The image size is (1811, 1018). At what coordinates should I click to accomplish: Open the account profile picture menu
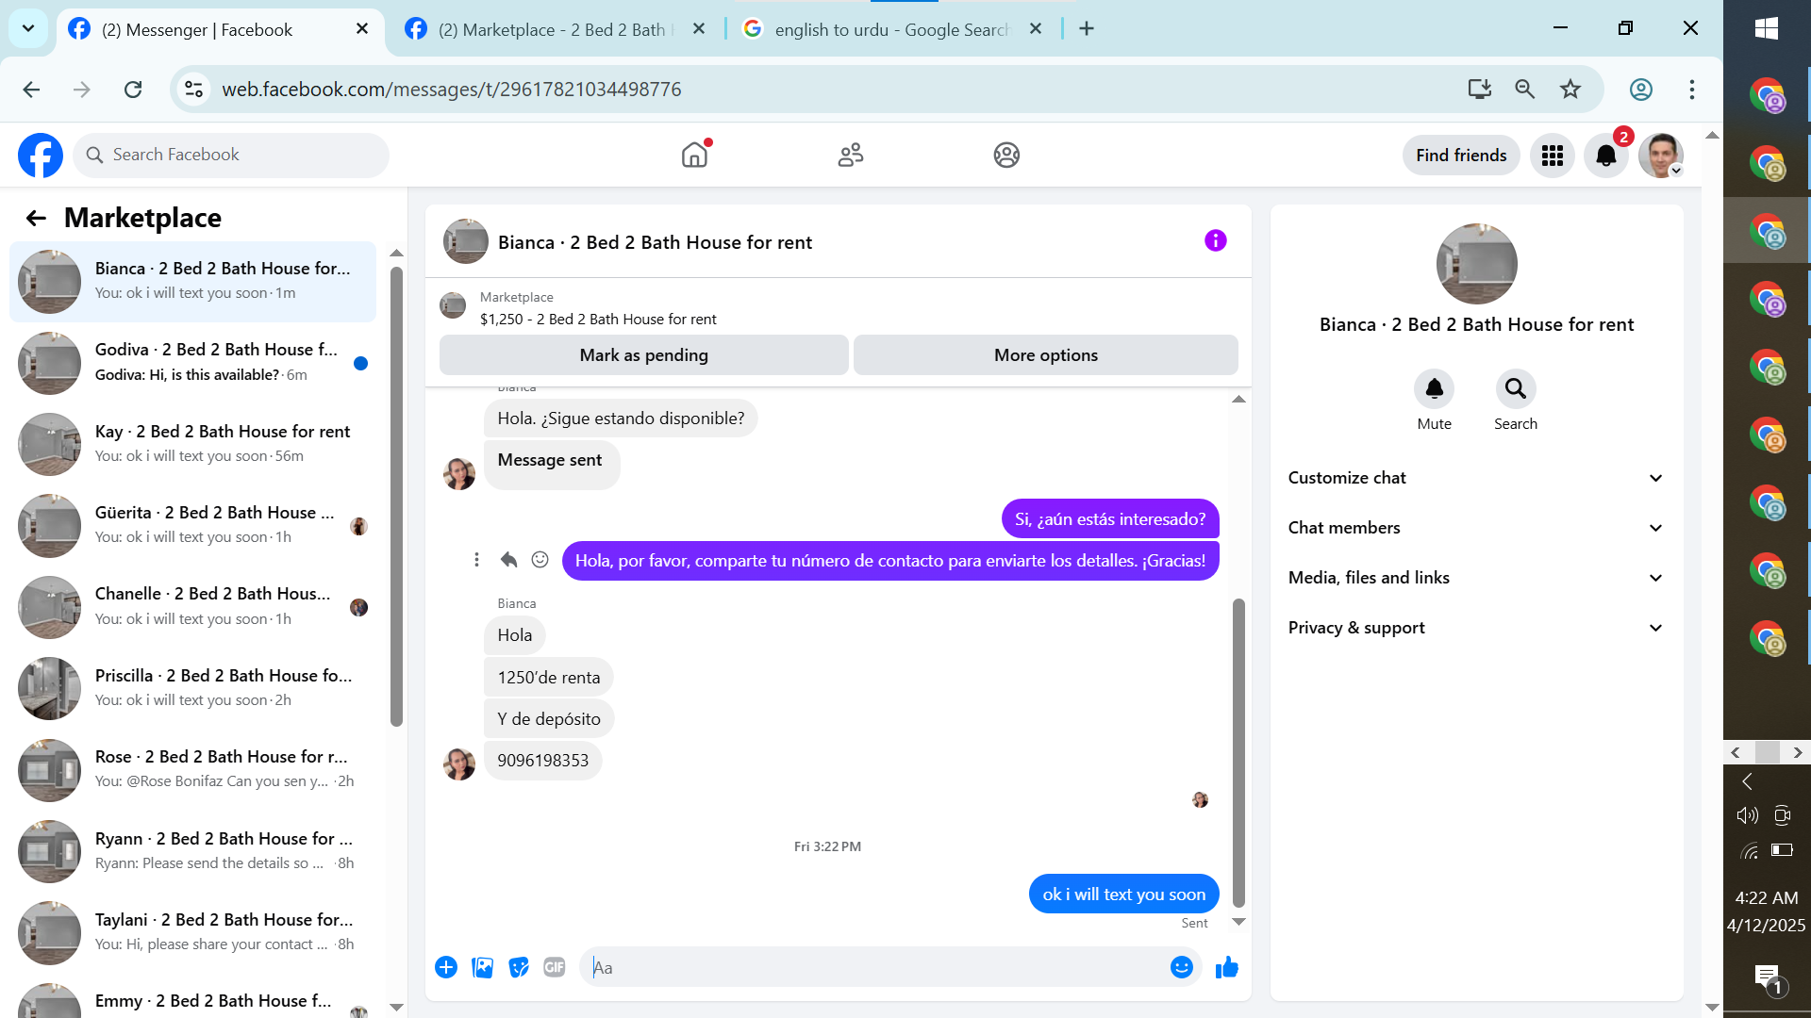[x=1661, y=156]
